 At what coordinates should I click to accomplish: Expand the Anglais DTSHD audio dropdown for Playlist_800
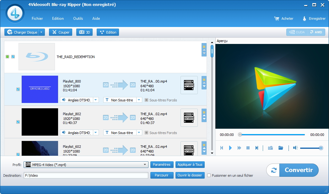click(x=96, y=100)
